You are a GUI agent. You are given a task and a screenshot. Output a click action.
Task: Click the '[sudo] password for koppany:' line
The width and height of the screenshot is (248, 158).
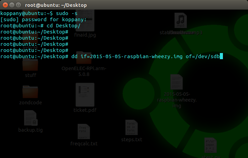[x=44, y=19]
